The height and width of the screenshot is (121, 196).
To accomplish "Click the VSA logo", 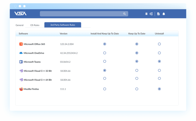I will 20,13.
